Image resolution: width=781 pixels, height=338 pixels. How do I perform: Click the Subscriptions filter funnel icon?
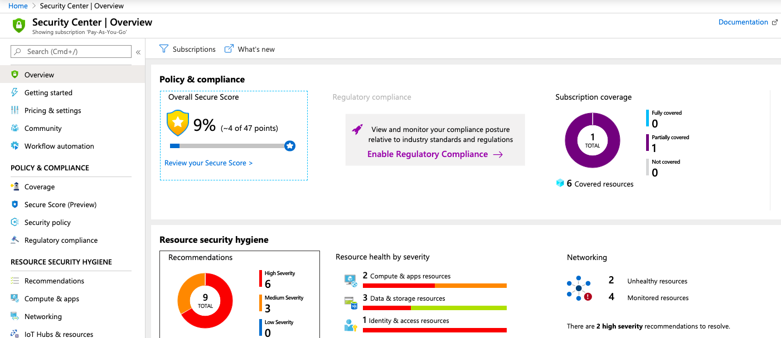click(163, 49)
